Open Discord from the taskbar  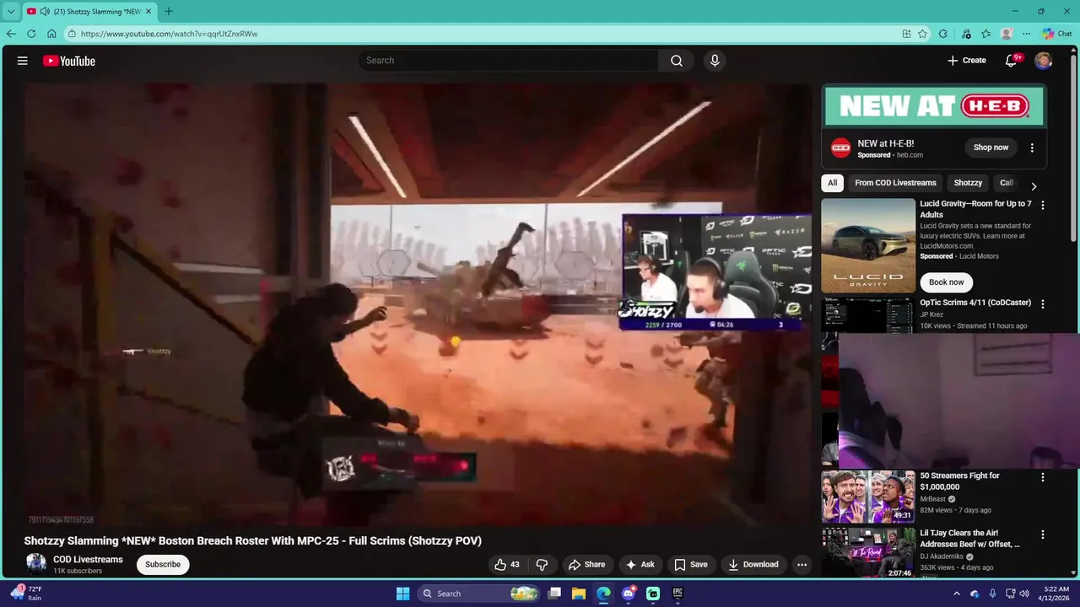pos(629,594)
